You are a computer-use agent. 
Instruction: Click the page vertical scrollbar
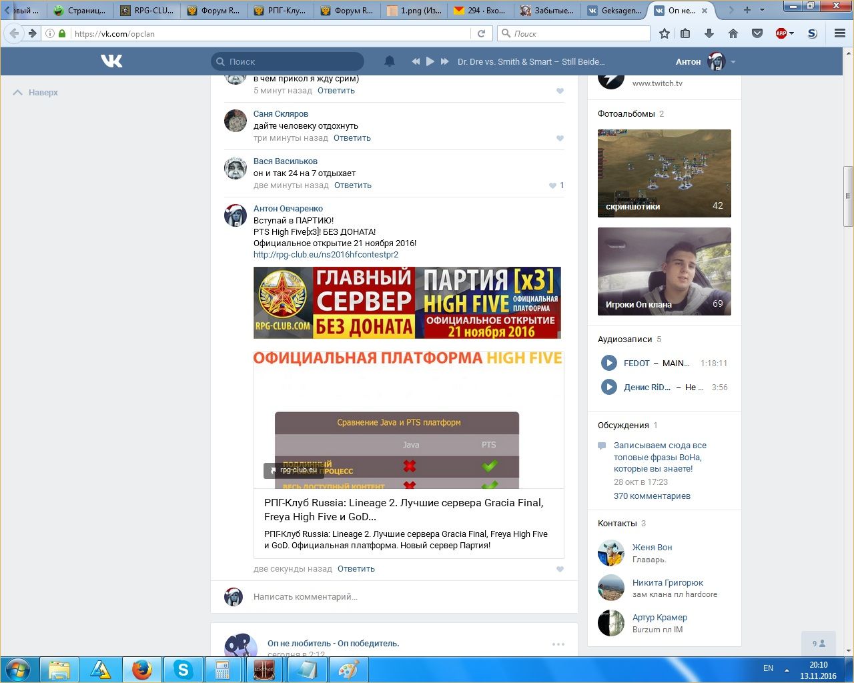coord(849,196)
